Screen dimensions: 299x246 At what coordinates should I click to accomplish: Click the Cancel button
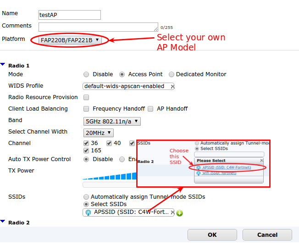click(267, 235)
